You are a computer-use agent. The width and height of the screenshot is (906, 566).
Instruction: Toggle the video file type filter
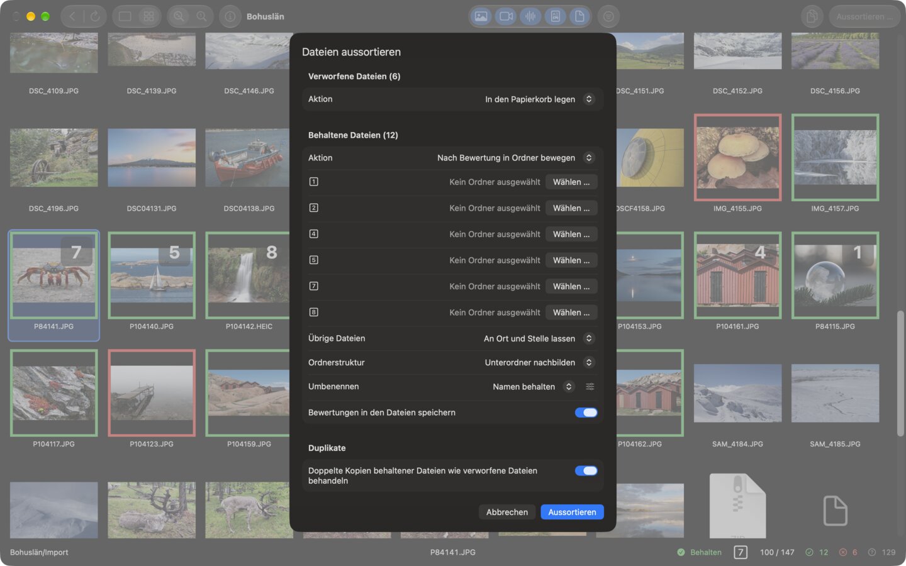(x=506, y=16)
